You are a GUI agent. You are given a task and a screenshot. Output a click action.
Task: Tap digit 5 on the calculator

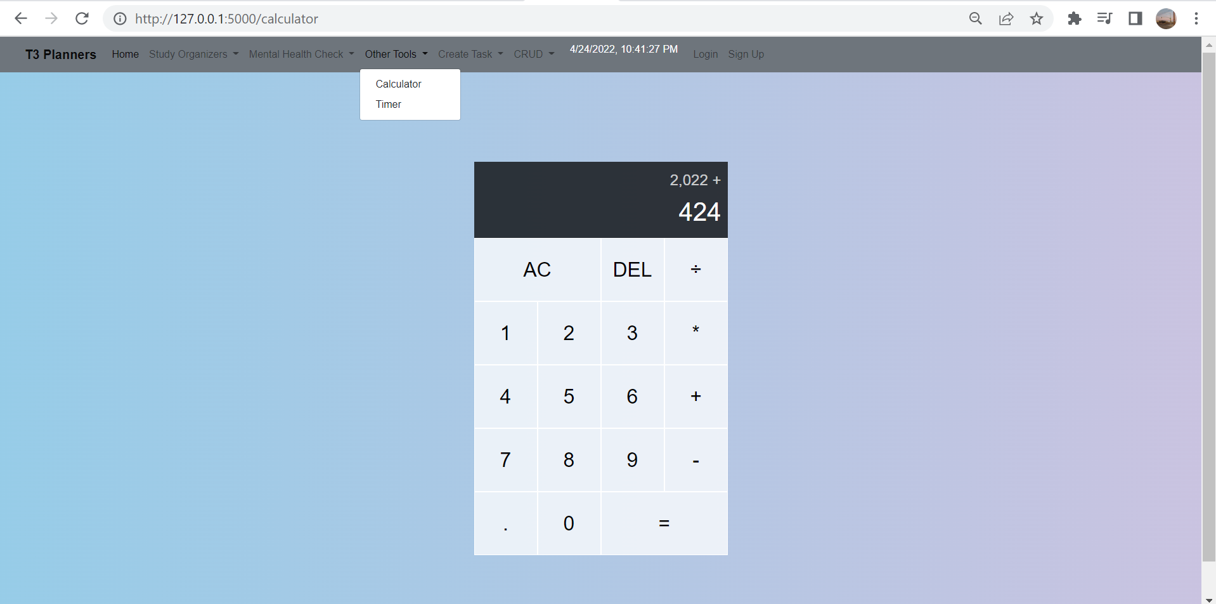[x=569, y=397]
